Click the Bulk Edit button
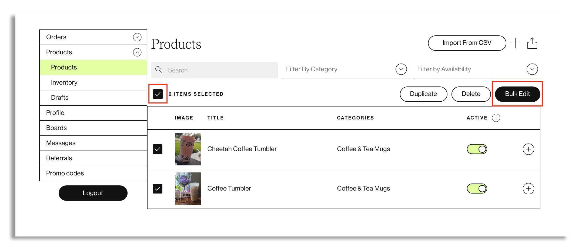Screen dimensions: 582x250 [x=517, y=94]
